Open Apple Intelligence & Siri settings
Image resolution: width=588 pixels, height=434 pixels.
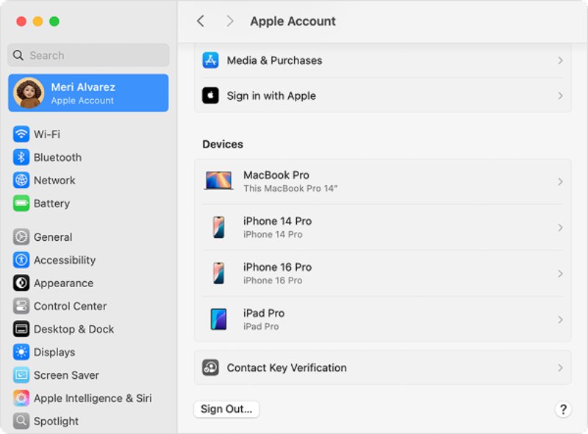click(x=23, y=398)
